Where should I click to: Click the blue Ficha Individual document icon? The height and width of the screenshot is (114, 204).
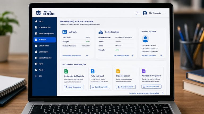(92, 71)
